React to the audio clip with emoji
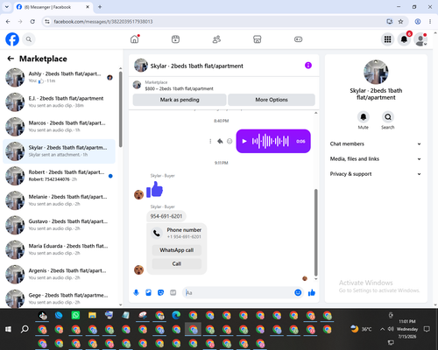438x350 pixels. coord(230,142)
